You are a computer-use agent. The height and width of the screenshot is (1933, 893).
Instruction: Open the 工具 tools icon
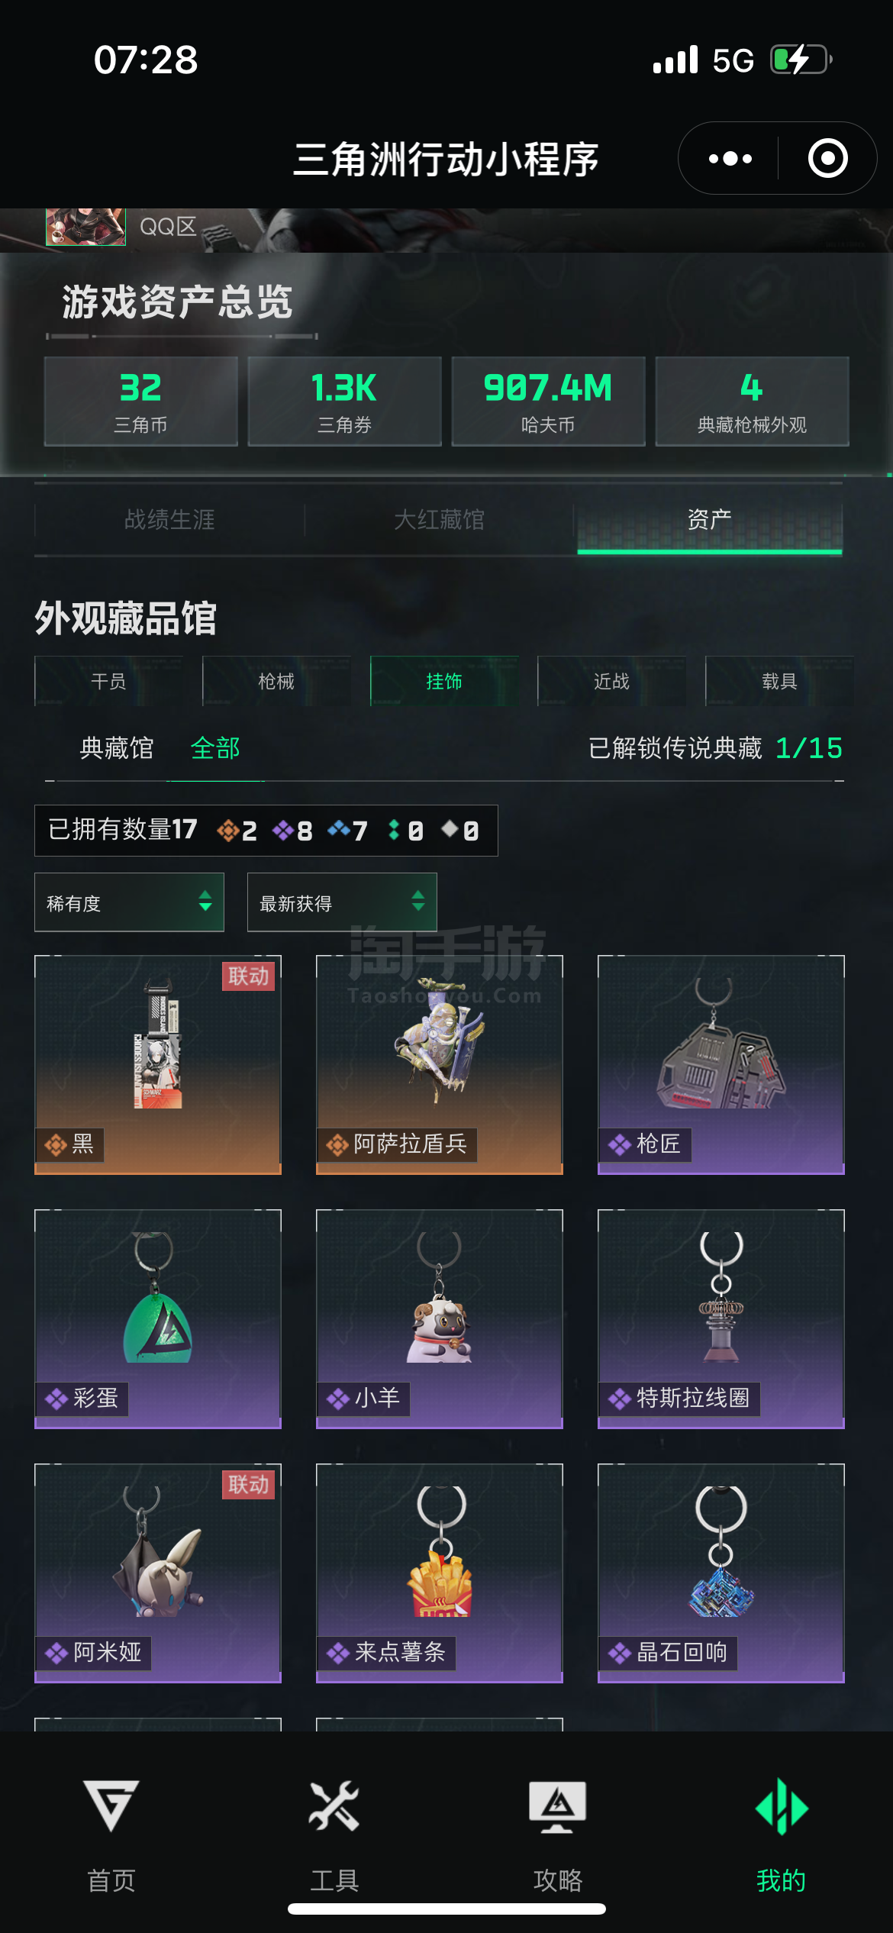[334, 1806]
